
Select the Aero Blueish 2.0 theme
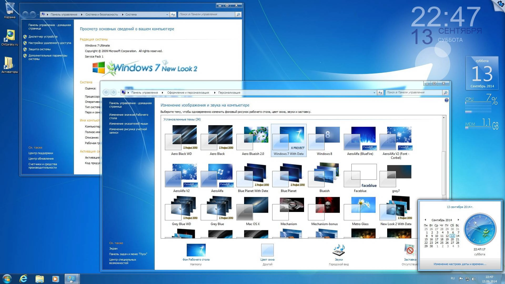click(253, 140)
